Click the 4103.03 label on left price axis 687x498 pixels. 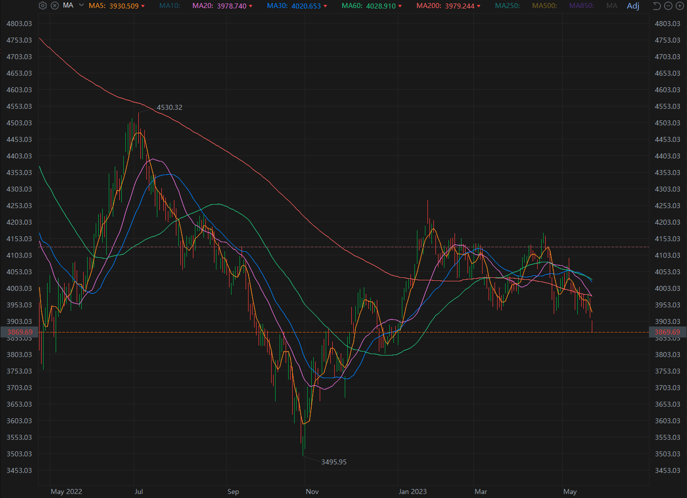pos(19,255)
